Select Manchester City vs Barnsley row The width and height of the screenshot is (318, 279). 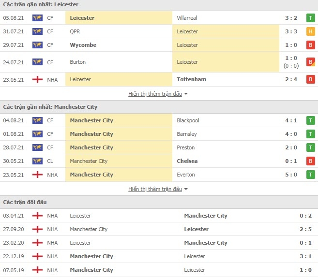[x=159, y=134]
